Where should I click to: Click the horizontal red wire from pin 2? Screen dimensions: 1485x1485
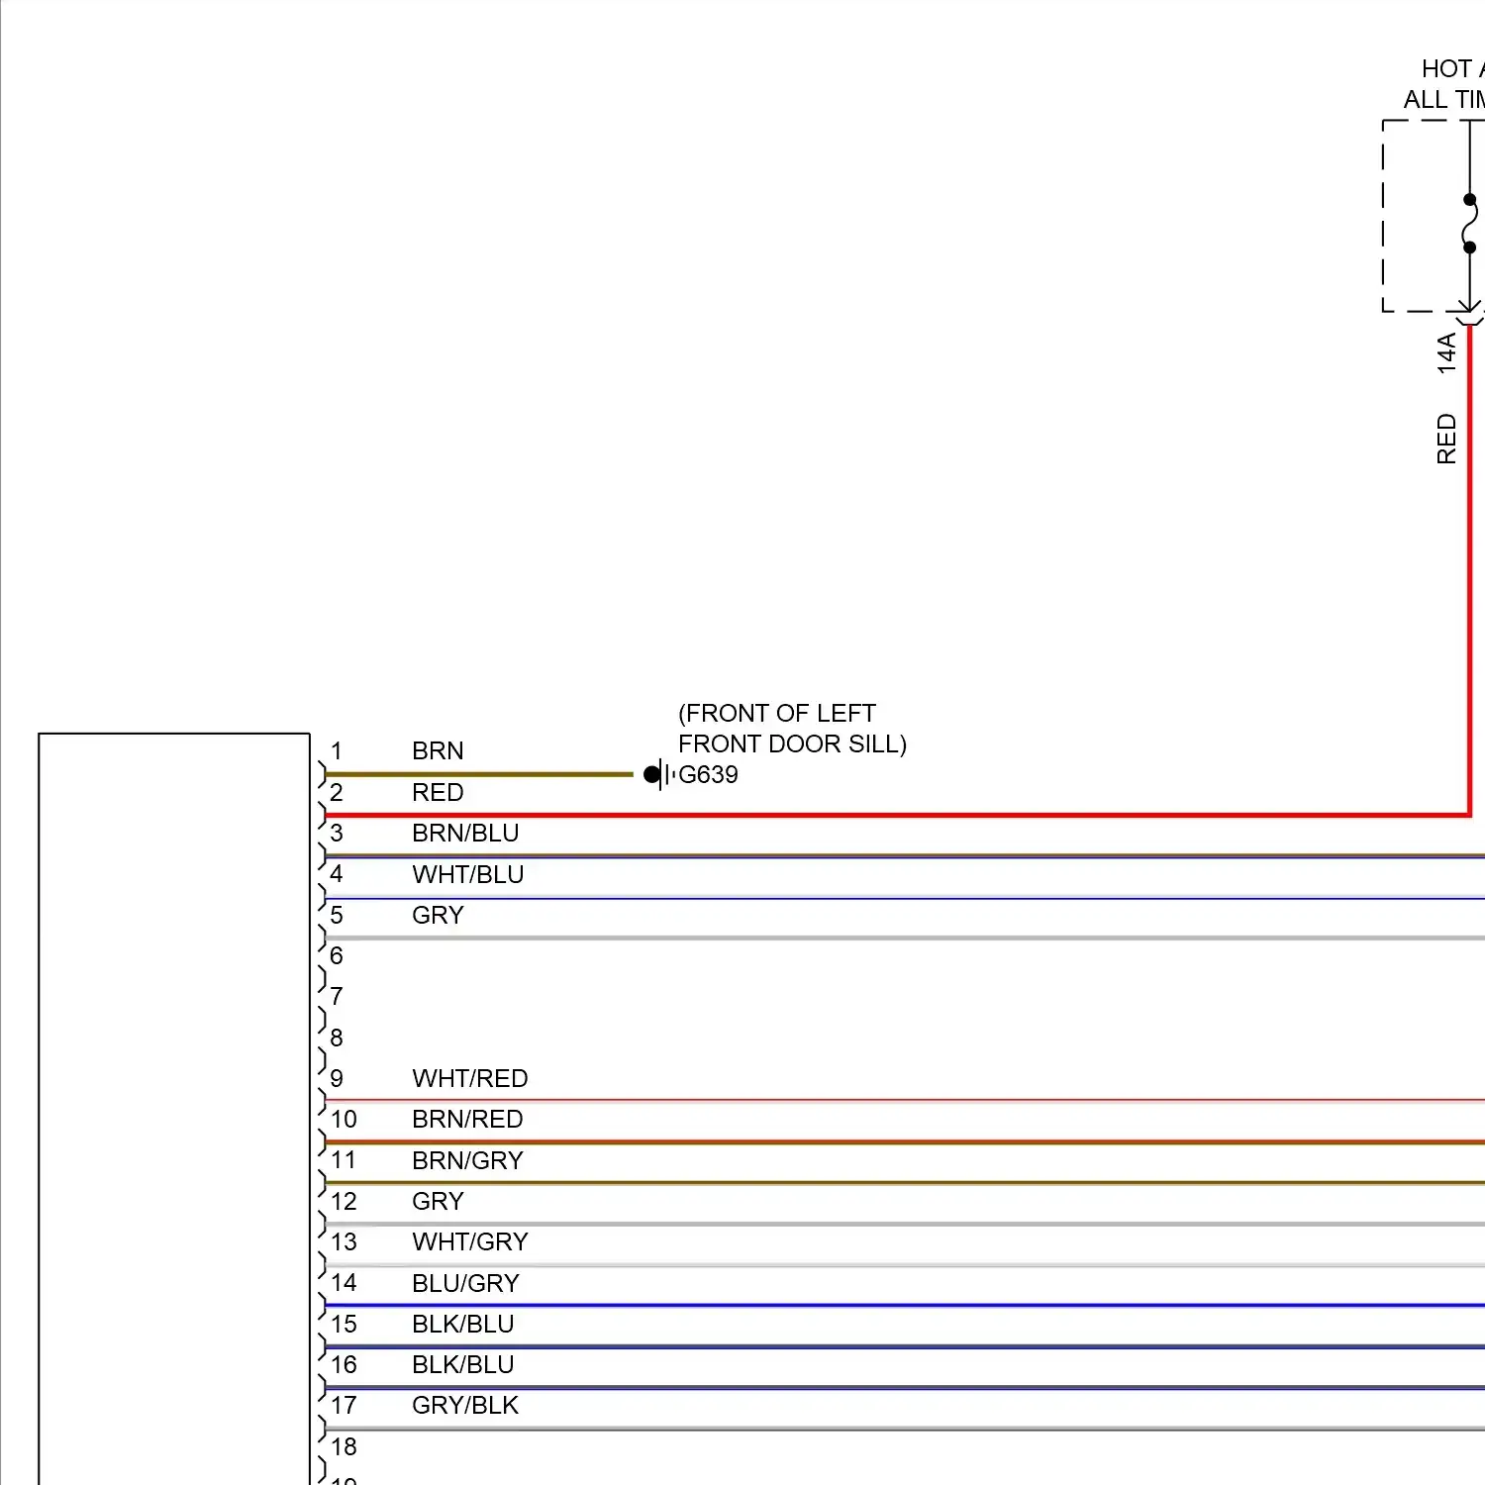point(896,816)
